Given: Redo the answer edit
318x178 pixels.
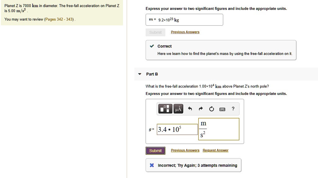Looking at the screenshot, I should point(201,109).
